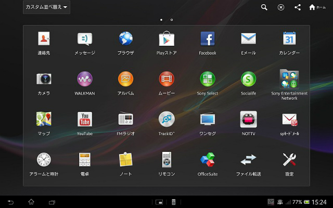The image size is (333, 208).
Task: Tap the share icon in top bar
Action: [x=298, y=7]
